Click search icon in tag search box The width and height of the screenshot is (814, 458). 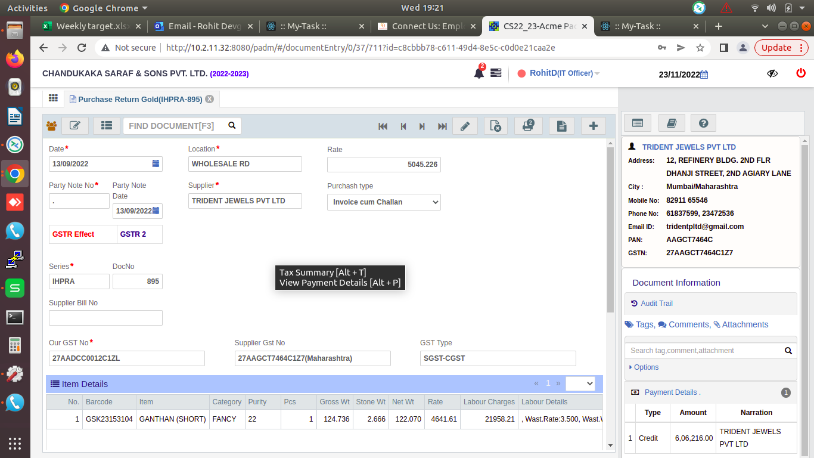click(788, 351)
